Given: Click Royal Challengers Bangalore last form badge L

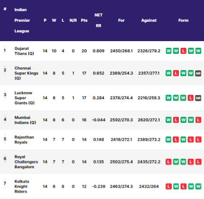Looking at the screenshot, I should pyautogui.click(x=198, y=162).
